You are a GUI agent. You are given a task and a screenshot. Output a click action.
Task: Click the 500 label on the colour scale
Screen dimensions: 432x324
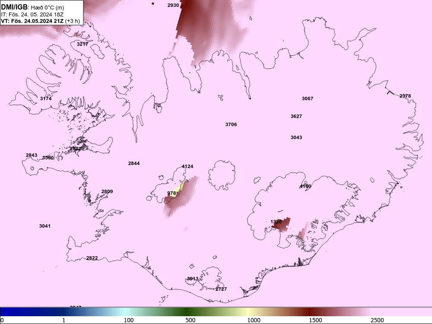(x=191, y=320)
